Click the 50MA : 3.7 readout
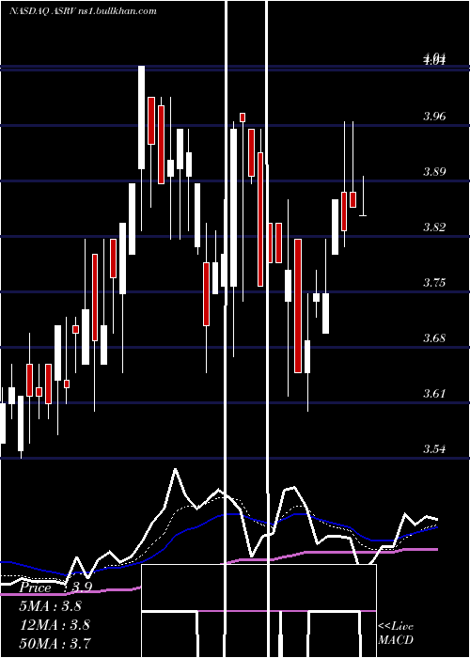Image resolution: width=470 pixels, height=658 pixels. [55, 643]
